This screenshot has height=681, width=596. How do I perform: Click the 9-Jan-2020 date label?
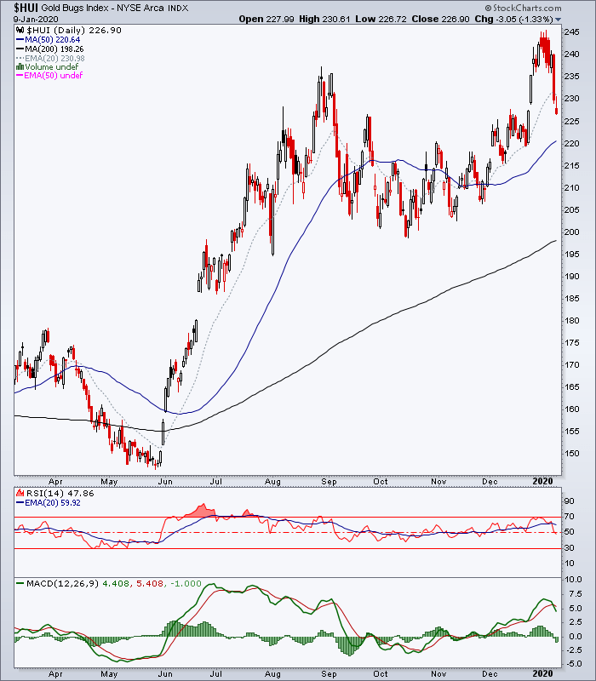(x=36, y=20)
